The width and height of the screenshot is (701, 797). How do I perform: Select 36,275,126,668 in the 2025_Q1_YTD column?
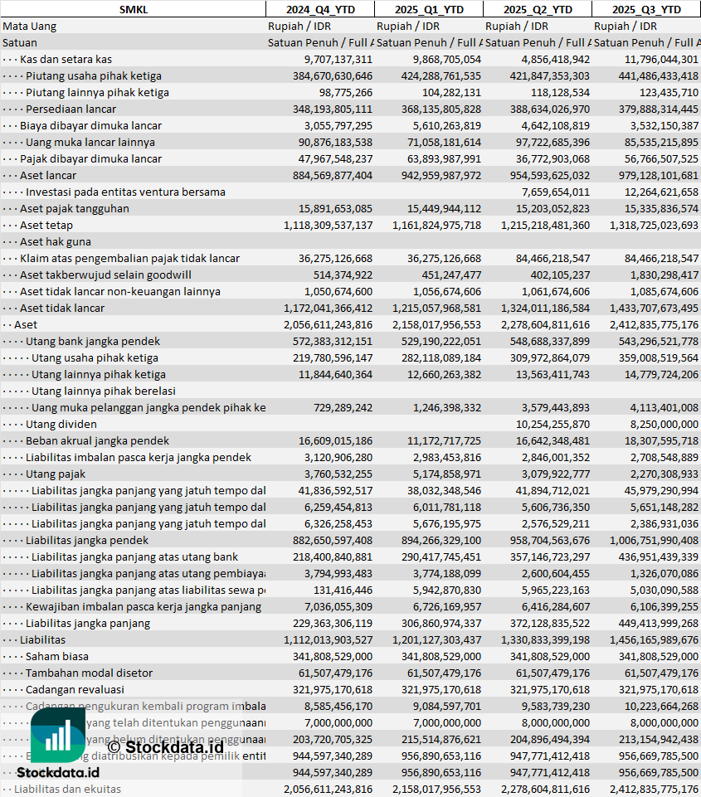445,258
